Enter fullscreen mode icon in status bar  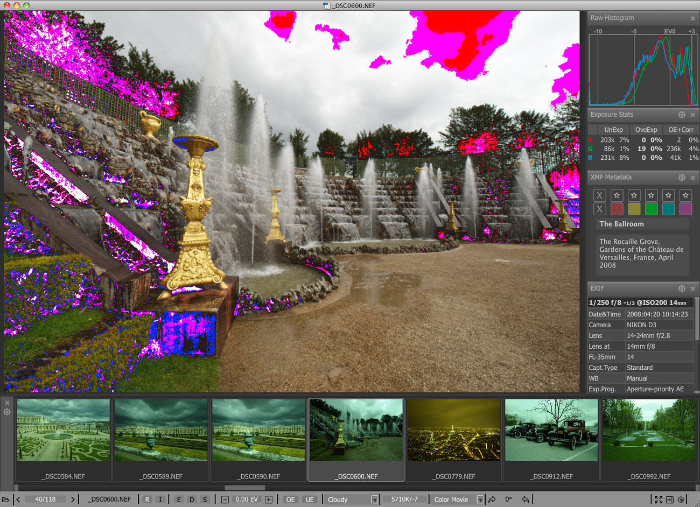(x=659, y=499)
